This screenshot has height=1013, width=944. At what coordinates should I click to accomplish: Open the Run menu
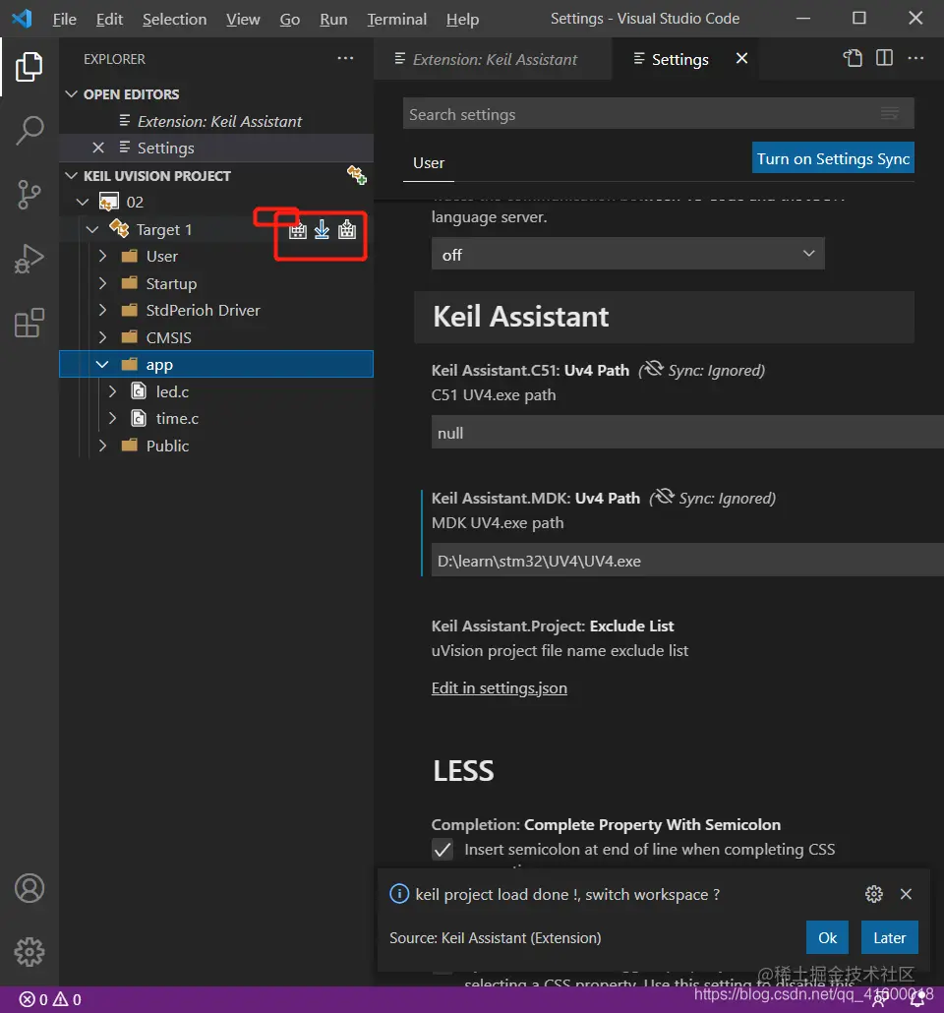coord(333,20)
